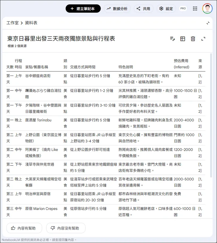217x243 pixels.
Task: Click the 內容有幫助 thumbs-up button
Action: (x=24, y=228)
